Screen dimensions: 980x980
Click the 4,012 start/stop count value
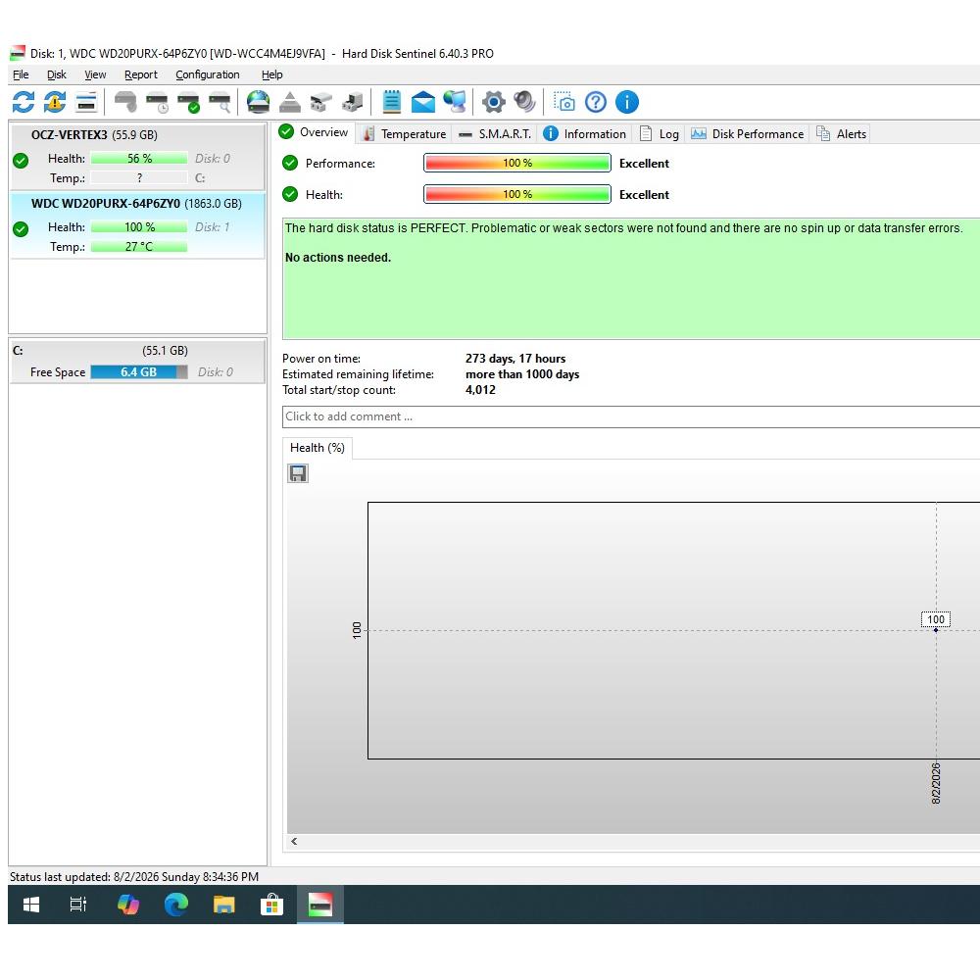(480, 389)
